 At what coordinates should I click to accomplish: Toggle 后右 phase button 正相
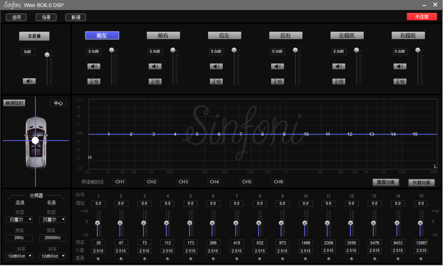(x=277, y=82)
